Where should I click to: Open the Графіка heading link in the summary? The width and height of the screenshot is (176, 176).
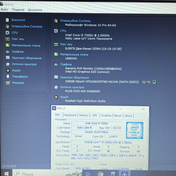(x=66, y=64)
